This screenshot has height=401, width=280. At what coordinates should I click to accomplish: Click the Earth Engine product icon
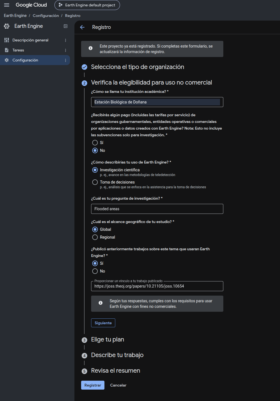coord(7,26)
